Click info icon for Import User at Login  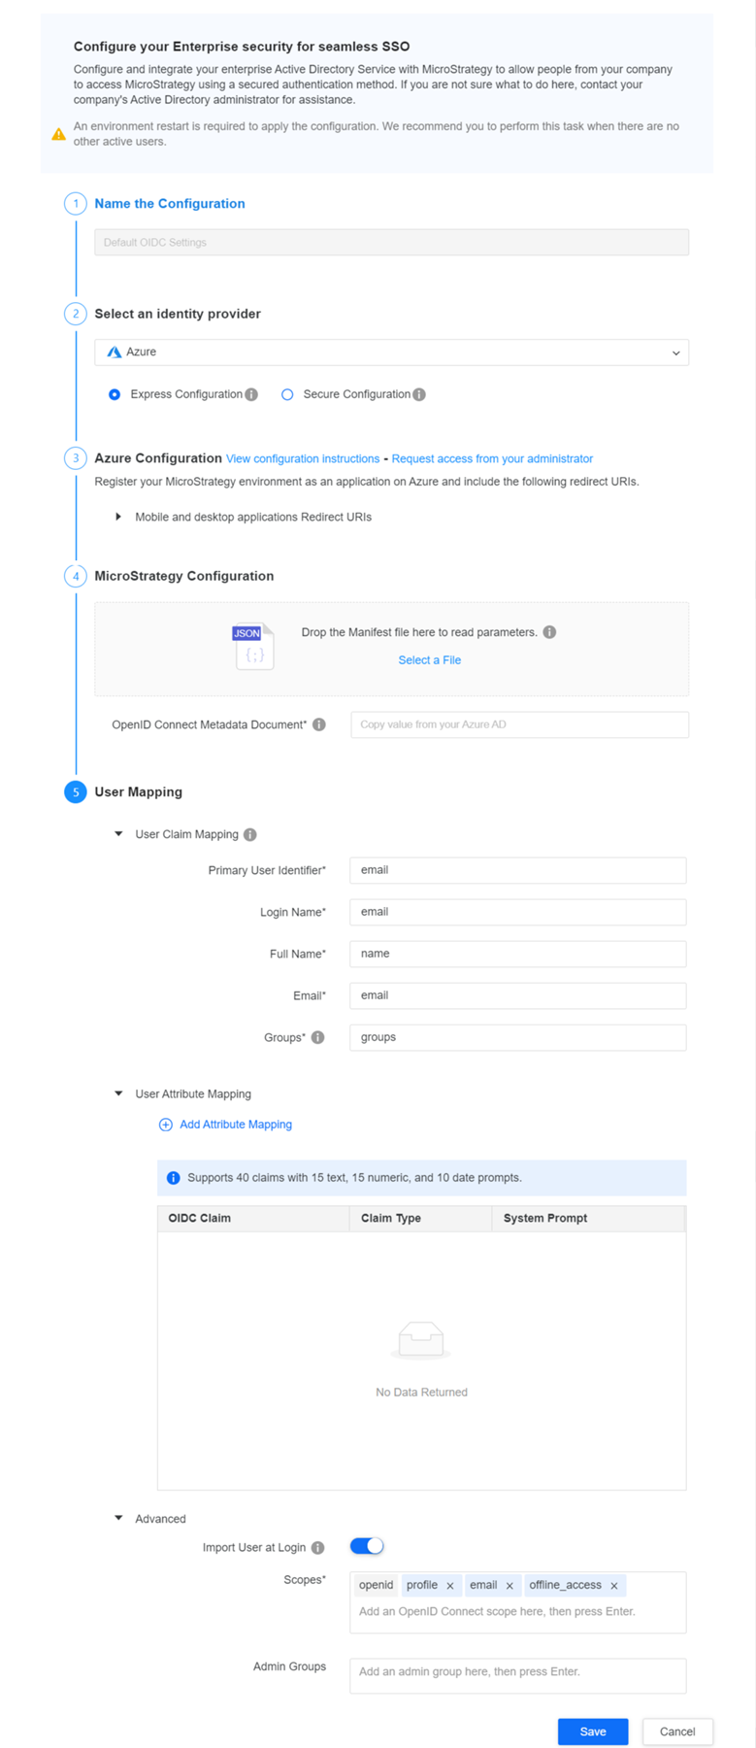point(317,1547)
